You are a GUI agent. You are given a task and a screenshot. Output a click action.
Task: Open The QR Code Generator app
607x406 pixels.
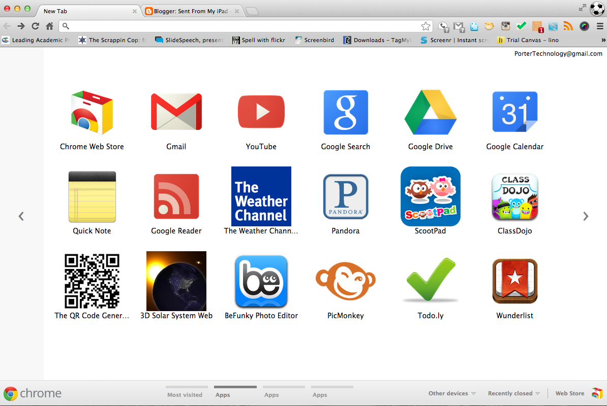click(x=92, y=281)
